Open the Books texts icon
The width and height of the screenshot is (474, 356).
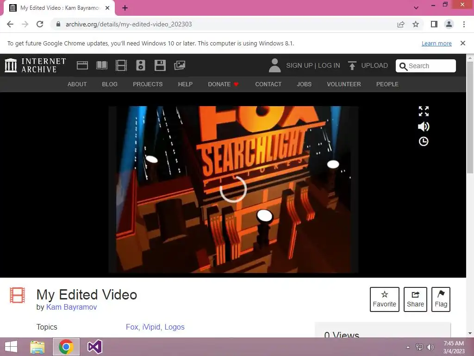coord(102,65)
